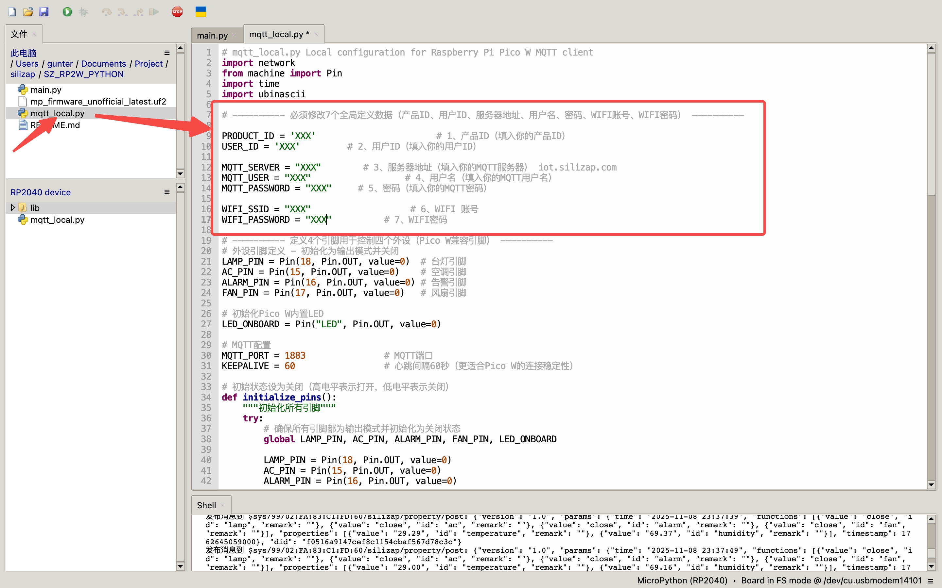Image resolution: width=942 pixels, height=588 pixels.
Task: Click the step out icon
Action: (138, 12)
